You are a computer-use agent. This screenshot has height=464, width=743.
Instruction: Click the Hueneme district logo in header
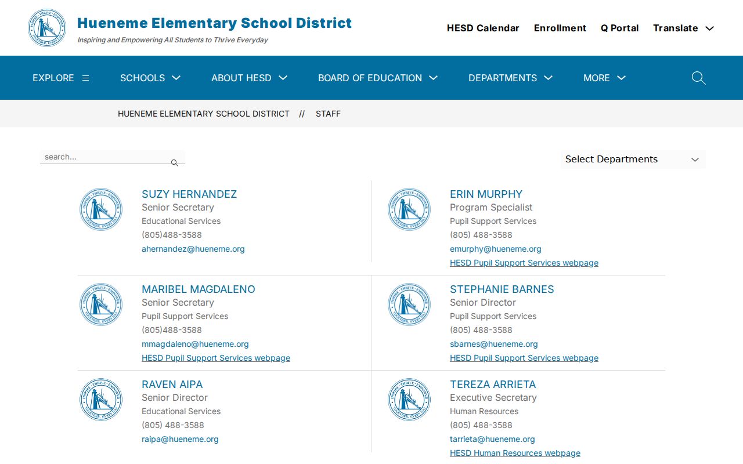(x=47, y=28)
